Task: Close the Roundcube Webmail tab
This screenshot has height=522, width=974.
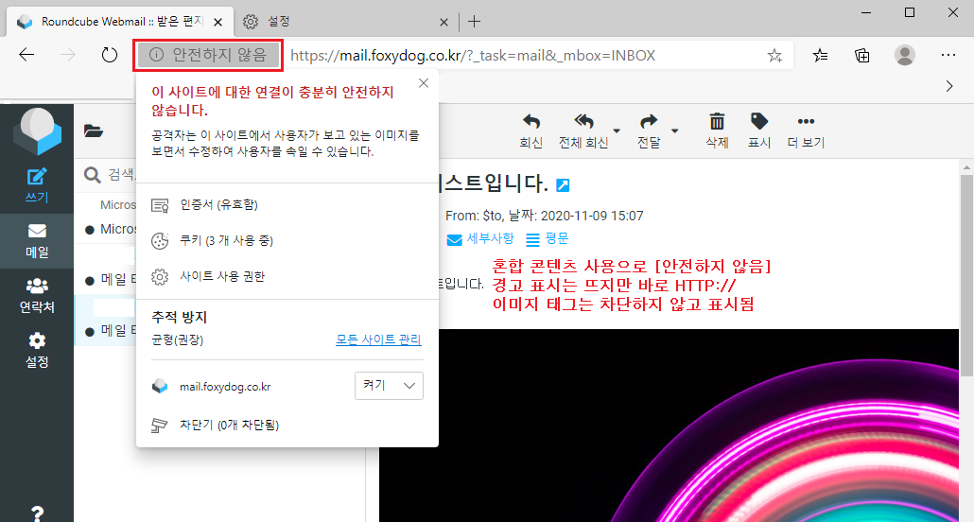Action: coord(218,23)
